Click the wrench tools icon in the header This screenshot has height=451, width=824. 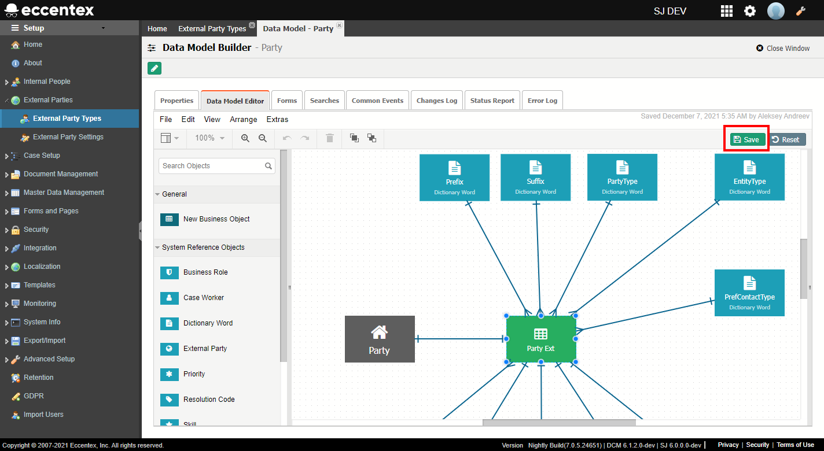point(801,10)
